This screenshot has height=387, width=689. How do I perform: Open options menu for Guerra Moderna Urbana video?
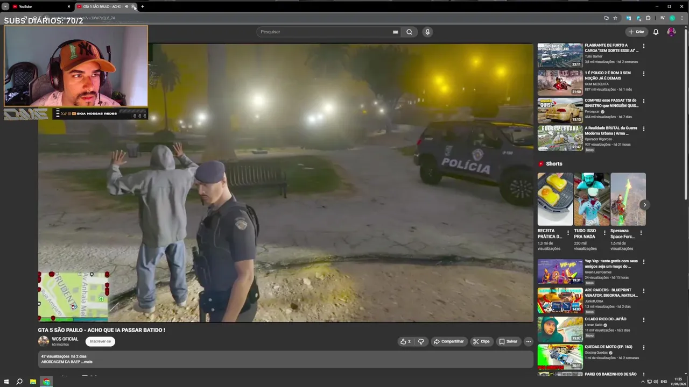click(643, 129)
